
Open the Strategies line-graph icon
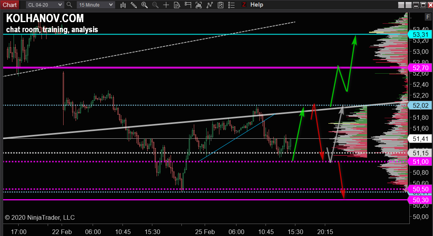pos(210,5)
